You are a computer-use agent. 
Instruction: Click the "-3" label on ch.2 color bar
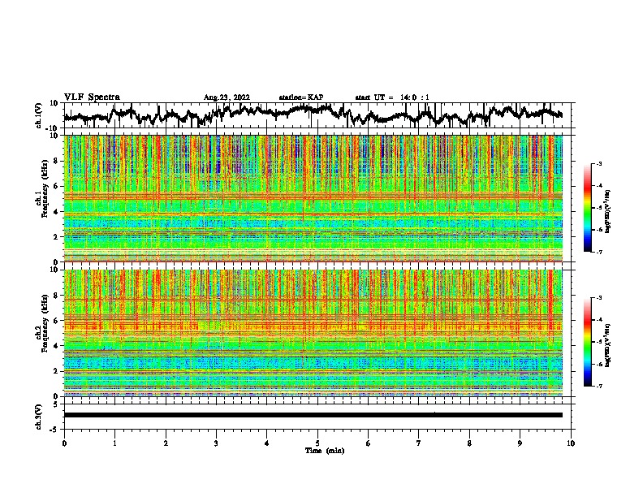tap(599, 298)
